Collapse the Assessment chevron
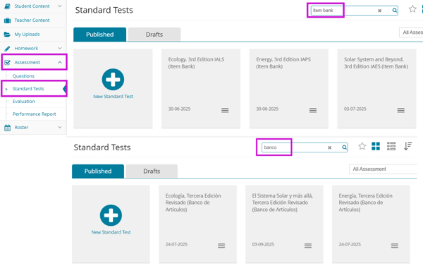423x271 pixels. (60, 62)
